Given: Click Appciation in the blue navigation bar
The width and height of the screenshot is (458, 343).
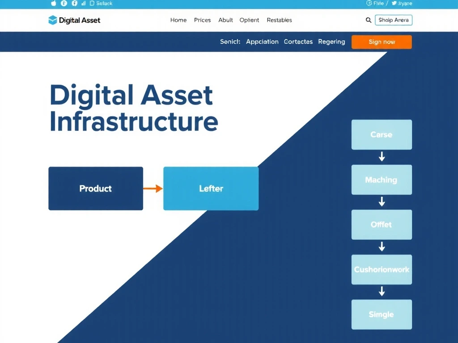Looking at the screenshot, I should 262,42.
